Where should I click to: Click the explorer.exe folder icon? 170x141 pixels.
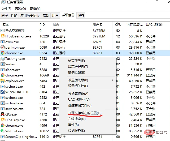click(3, 81)
